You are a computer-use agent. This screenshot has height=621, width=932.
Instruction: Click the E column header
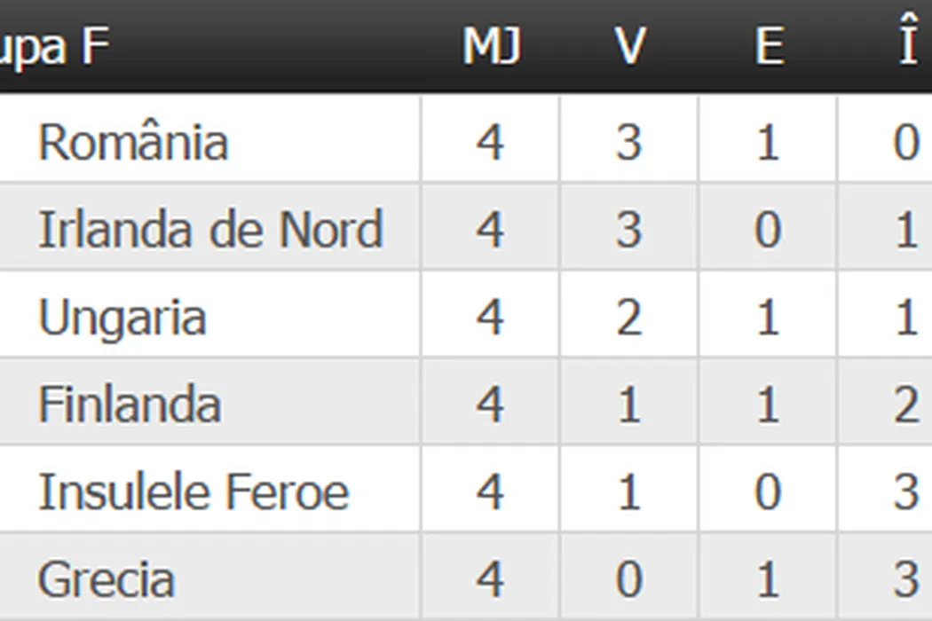[769, 46]
